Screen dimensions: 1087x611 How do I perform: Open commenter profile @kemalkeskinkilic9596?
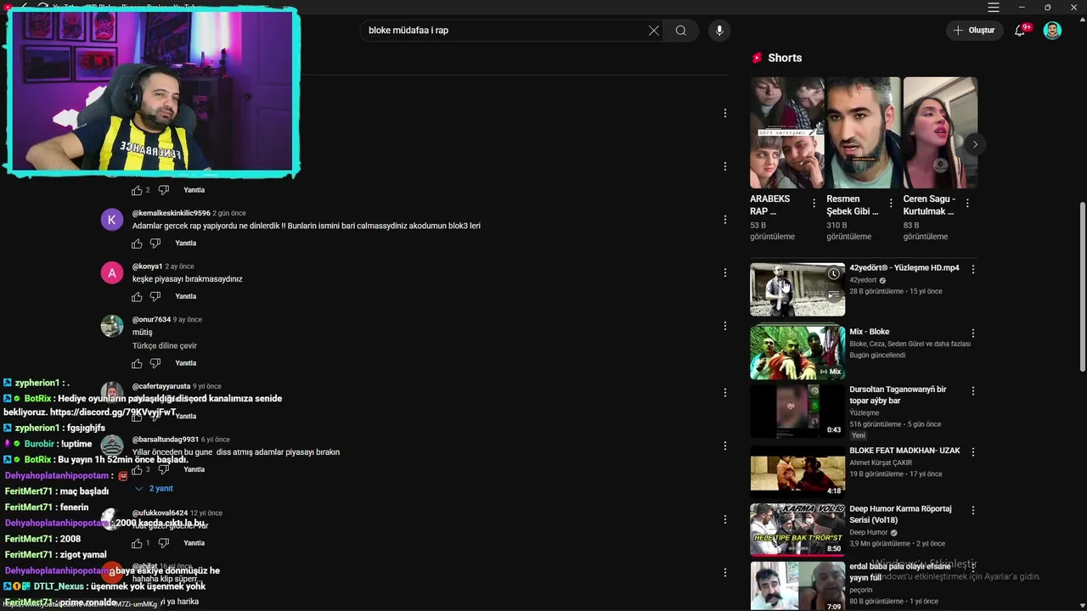[171, 213]
